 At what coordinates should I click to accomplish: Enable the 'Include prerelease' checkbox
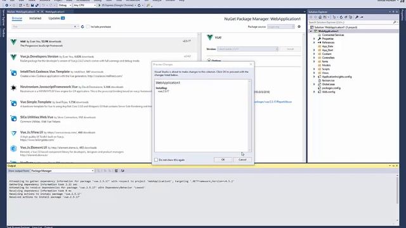[x=88, y=27]
